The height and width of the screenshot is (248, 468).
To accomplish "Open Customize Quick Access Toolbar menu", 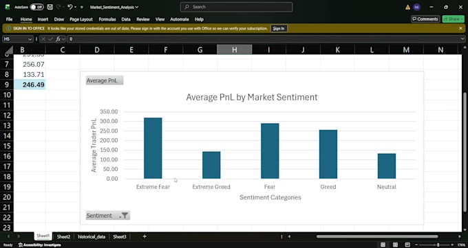I will [82, 7].
